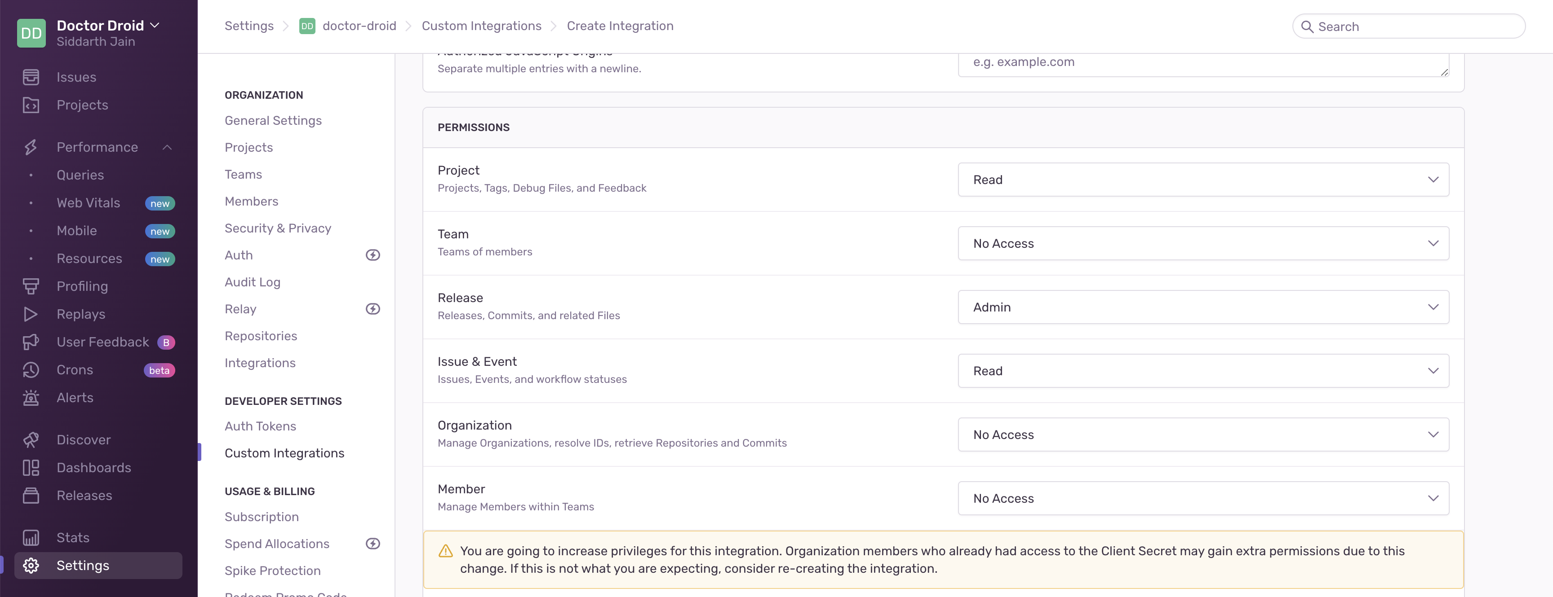Viewport: 1553px width, 597px height.
Task: Click the Performance lightning icon
Action: [x=31, y=147]
